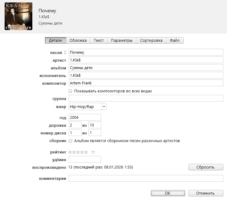Click the год field showing 2004
The width and height of the screenshot is (227, 201).
[85, 117]
